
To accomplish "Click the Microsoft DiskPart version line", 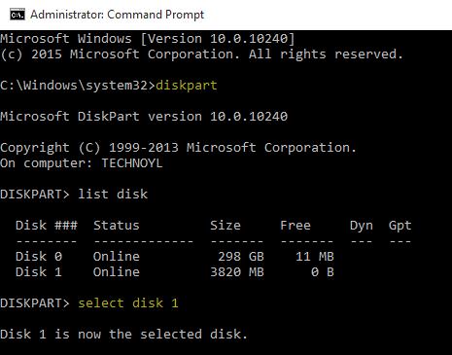I will [x=144, y=117].
